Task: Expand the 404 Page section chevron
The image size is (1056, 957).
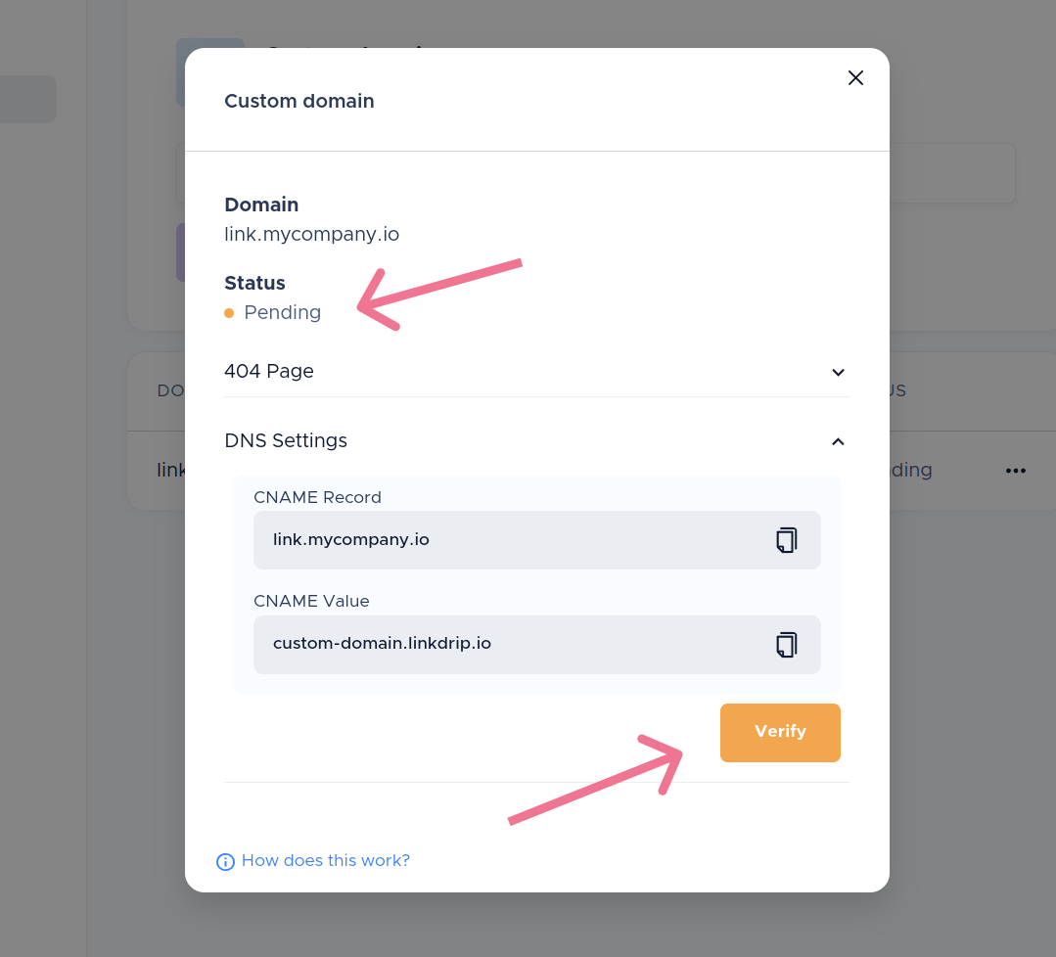Action: (x=838, y=372)
